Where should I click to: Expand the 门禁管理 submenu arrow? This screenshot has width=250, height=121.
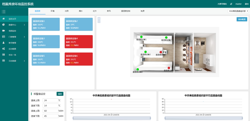(24, 37)
